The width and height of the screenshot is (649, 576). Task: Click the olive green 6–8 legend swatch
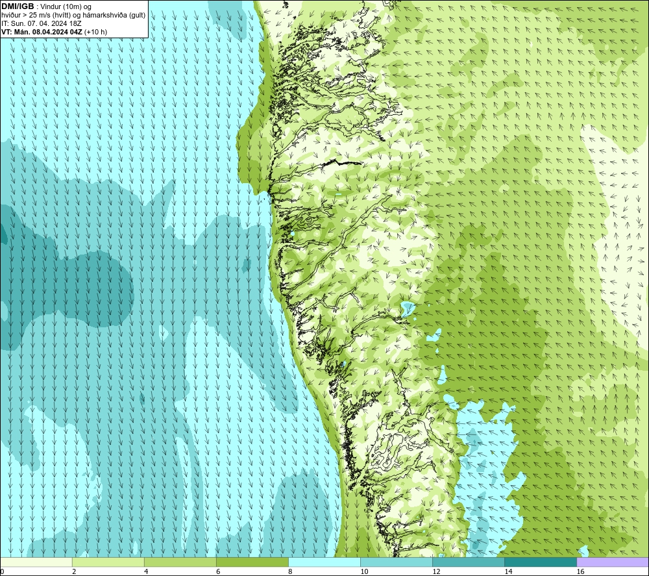pos(252,562)
